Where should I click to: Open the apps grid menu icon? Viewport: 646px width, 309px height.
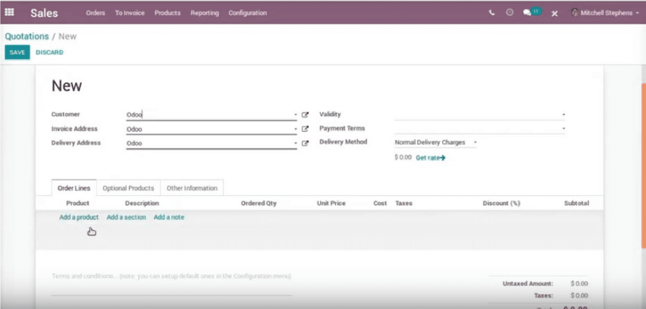point(9,12)
